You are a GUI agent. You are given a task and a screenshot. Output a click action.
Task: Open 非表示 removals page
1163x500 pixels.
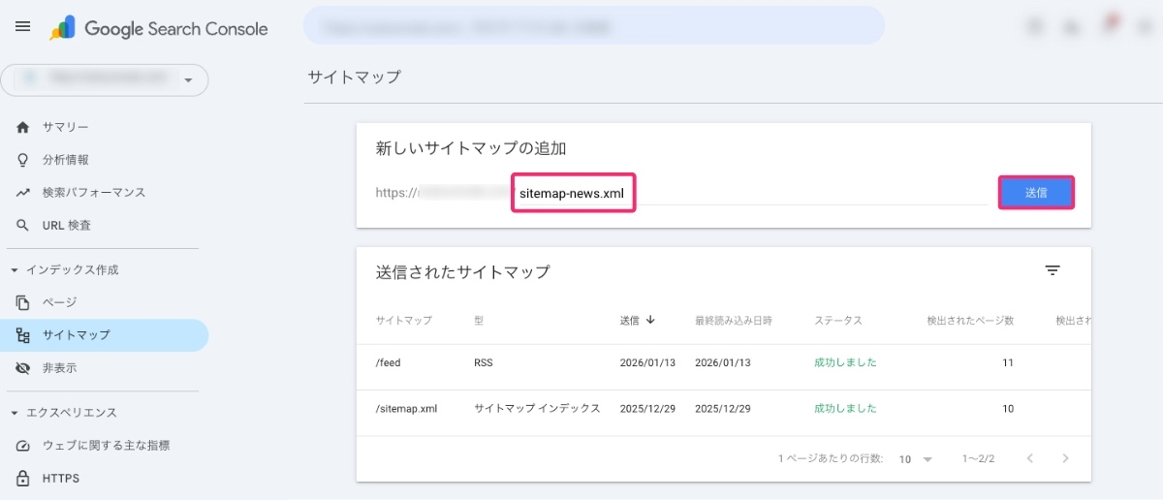tap(59, 368)
